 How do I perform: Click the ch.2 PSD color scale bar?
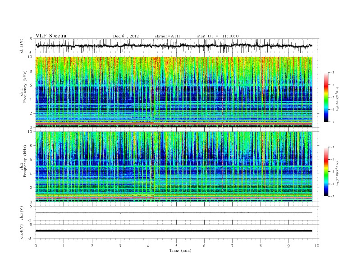click(x=326, y=172)
